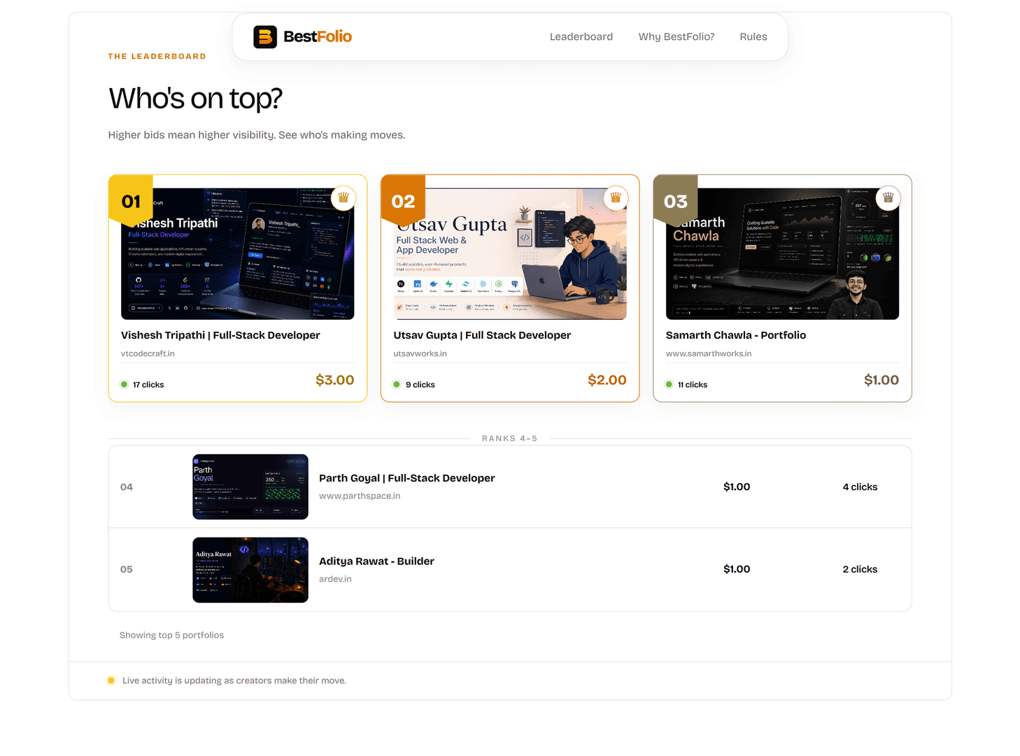Click the 2 clicks count
Screen dimensions: 1020x756
(860, 569)
